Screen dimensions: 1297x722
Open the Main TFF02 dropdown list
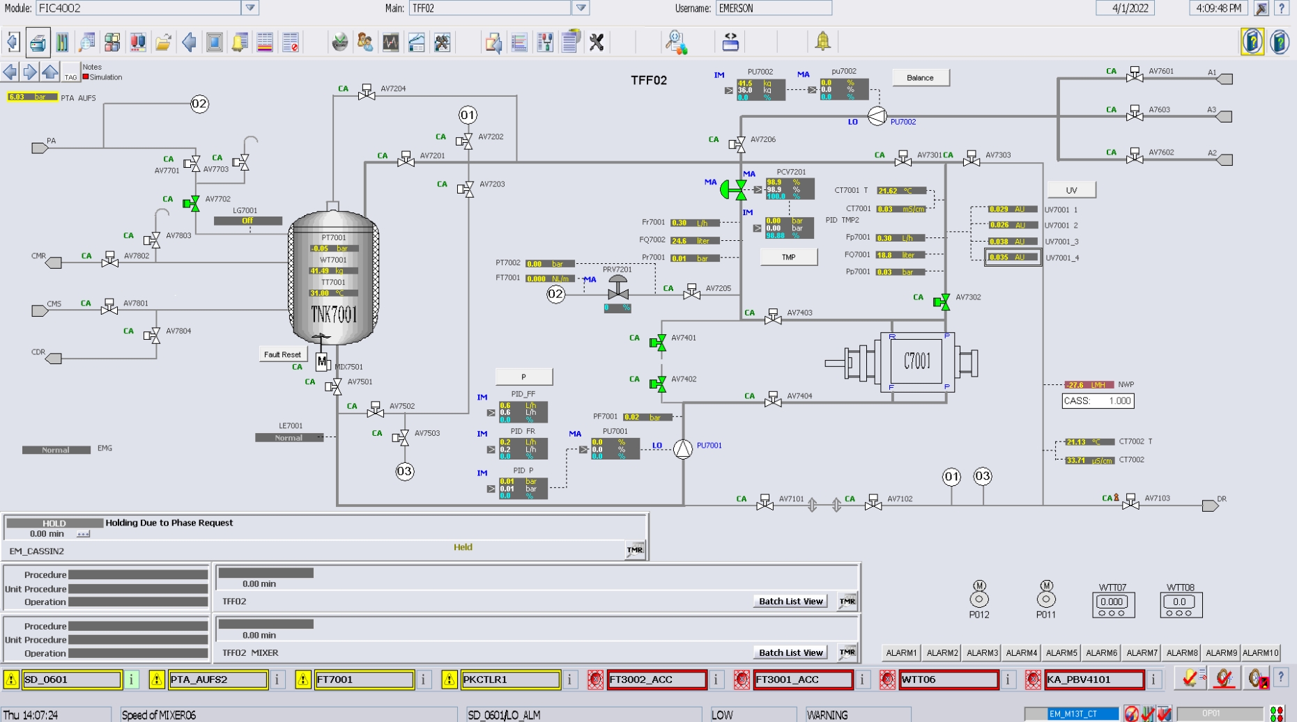(581, 8)
